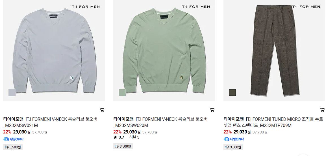Click the 내일ON다 delivery badge under pants
Image resolution: width=326 pixels, height=156 pixels.
234,139
